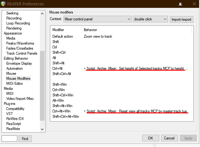Click the pin icon in title bar
Screen dimensions: 200x147
(x=180, y=4)
